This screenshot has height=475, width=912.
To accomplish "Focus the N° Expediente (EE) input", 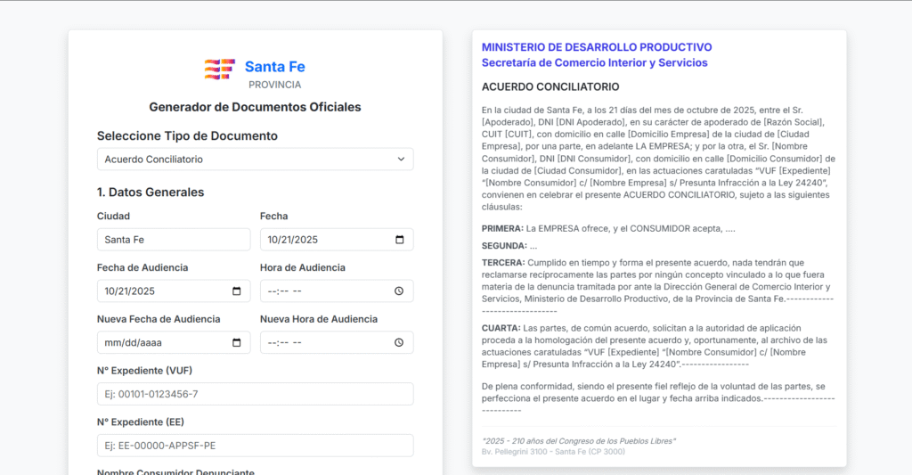I will 255,446.
